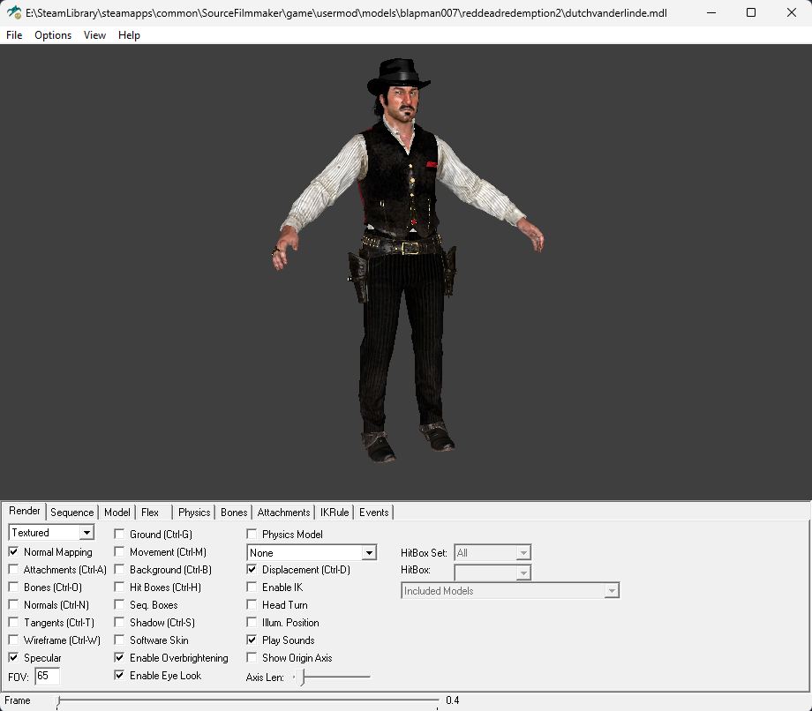The width and height of the screenshot is (812, 711).
Task: Disable the Normal Mapping checkbox
Action: [13, 552]
